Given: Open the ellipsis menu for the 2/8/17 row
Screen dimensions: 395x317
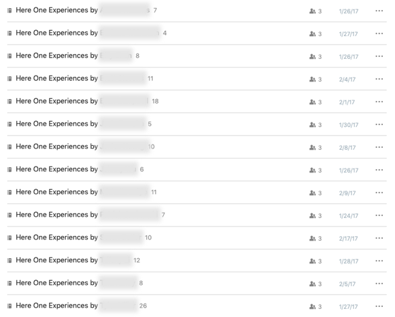Looking at the screenshot, I should (x=379, y=147).
